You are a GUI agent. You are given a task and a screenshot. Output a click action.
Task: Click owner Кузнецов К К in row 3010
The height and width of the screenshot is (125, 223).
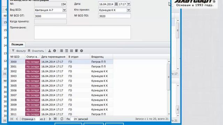[x=99, y=110]
